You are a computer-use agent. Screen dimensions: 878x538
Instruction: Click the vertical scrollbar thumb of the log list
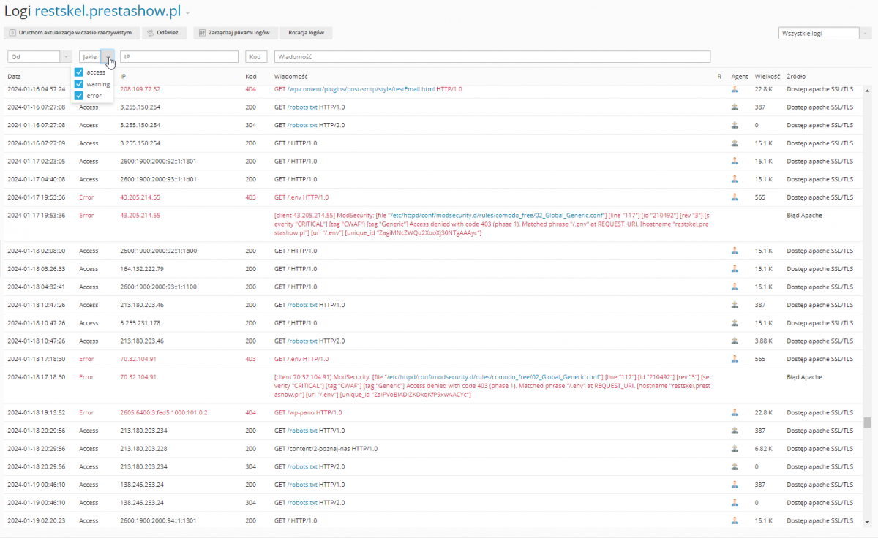click(x=867, y=423)
